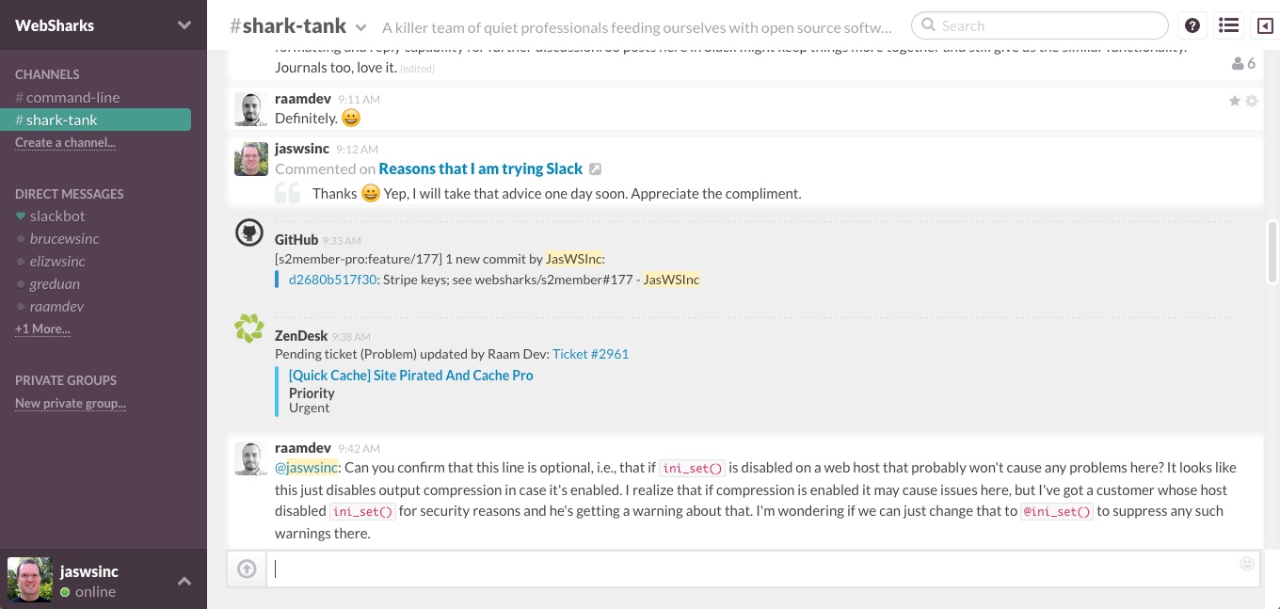Click the GitHub integration avatar

click(249, 234)
